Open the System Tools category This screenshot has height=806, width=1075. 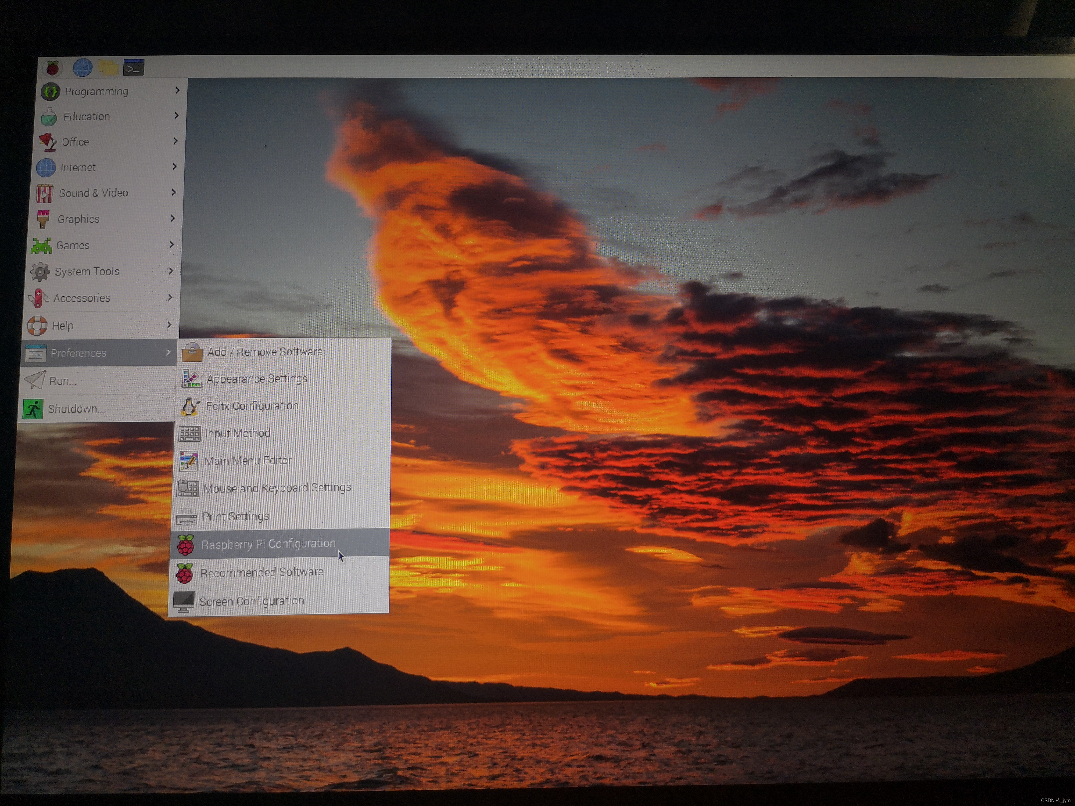(x=87, y=272)
